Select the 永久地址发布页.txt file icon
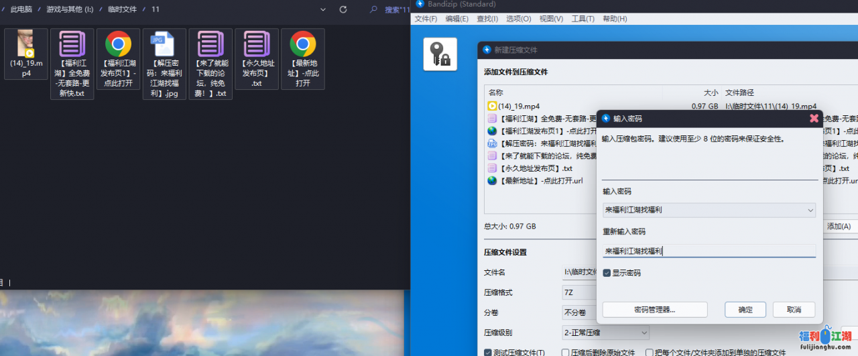Viewport: 858px width, 356px height. click(257, 44)
